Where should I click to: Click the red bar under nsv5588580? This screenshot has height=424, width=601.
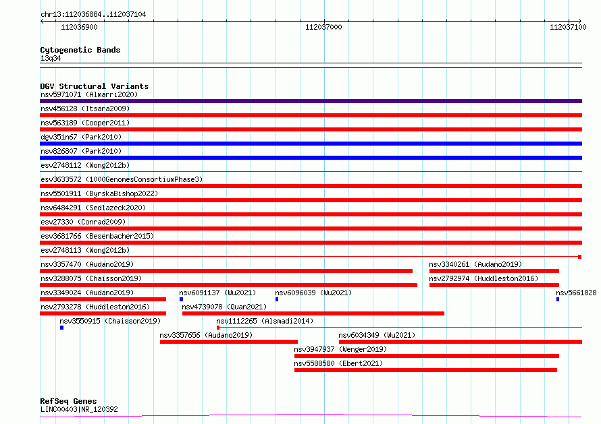426,370
